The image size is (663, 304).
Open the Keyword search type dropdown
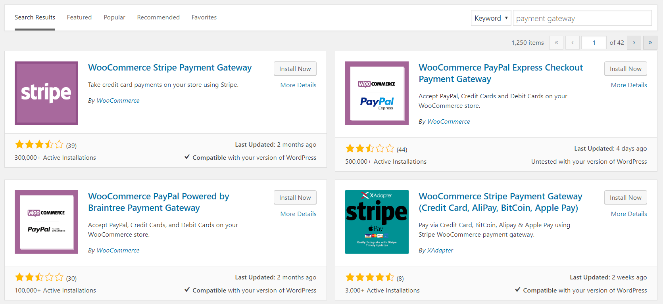tap(491, 18)
